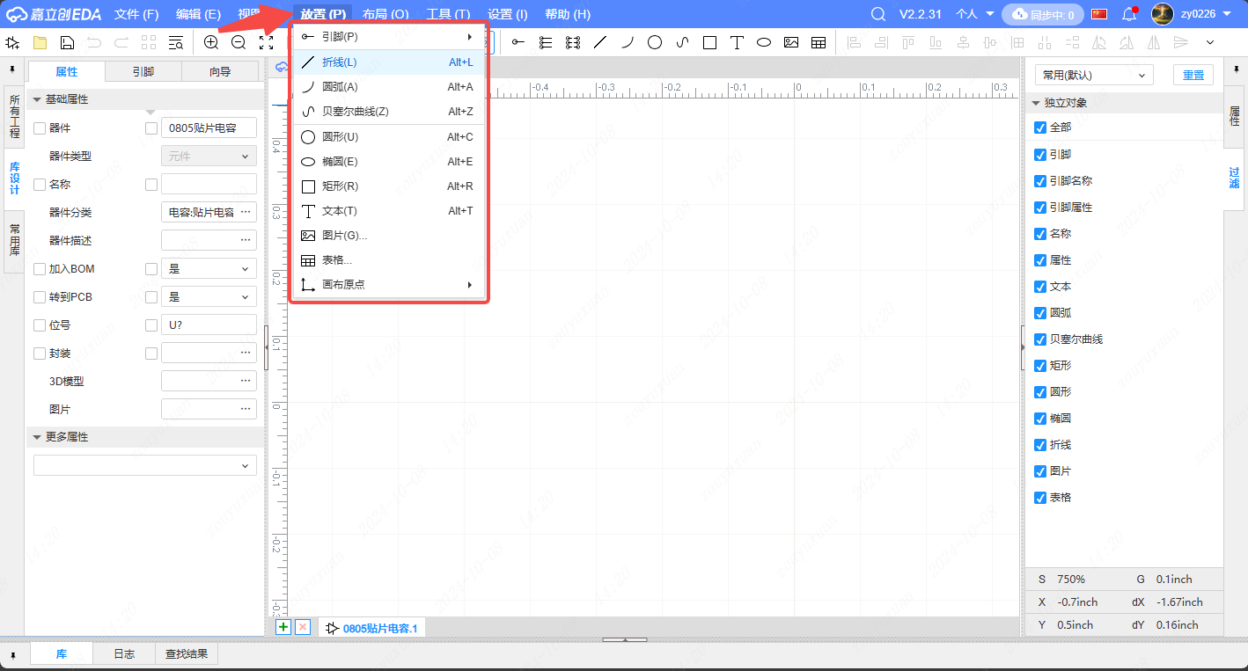Choose 圆弧(A) from the 放置 menu
Viewport: 1248px width, 671px height.
388,87
